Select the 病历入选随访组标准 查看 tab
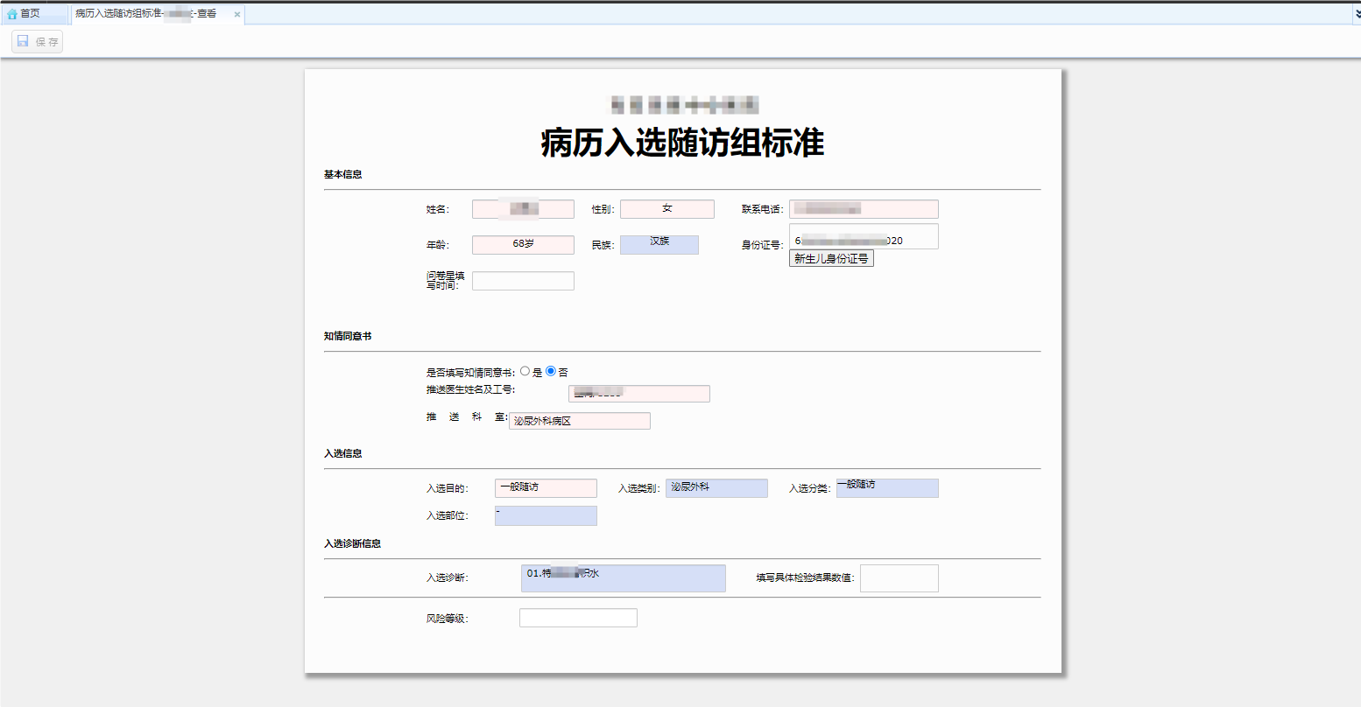The width and height of the screenshot is (1361, 707). tap(157, 14)
